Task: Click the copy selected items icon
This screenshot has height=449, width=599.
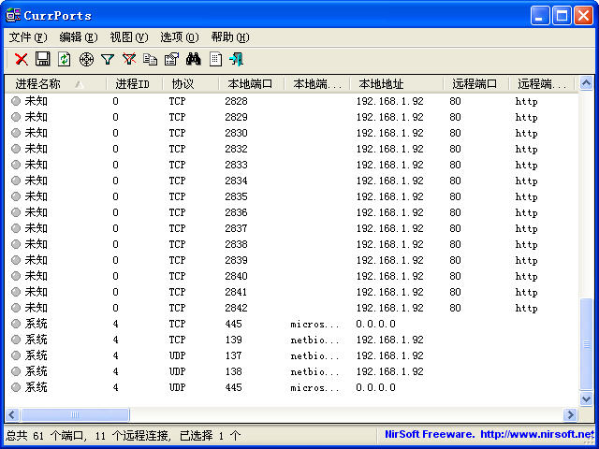Action: [150, 59]
